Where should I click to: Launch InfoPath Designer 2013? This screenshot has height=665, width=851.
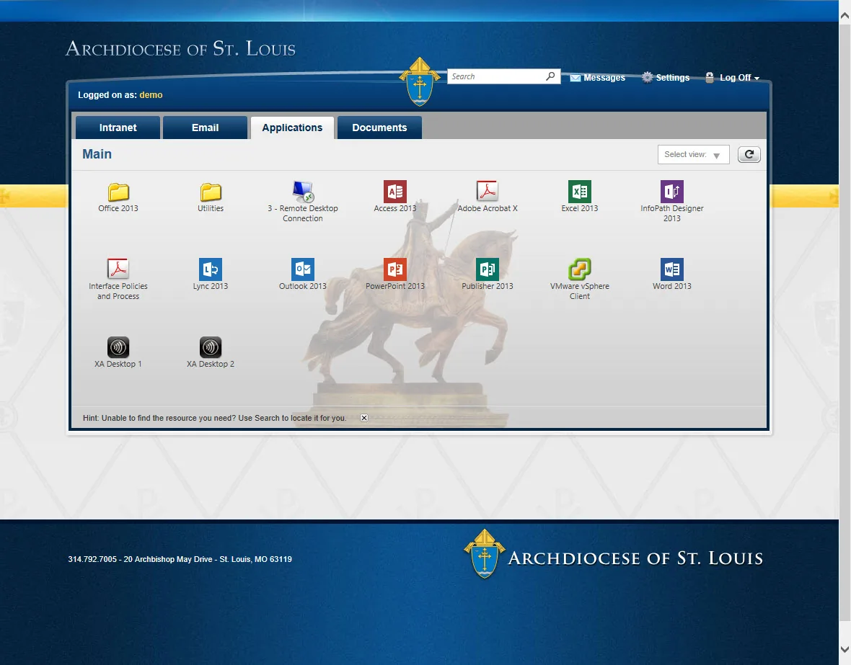pyautogui.click(x=672, y=202)
